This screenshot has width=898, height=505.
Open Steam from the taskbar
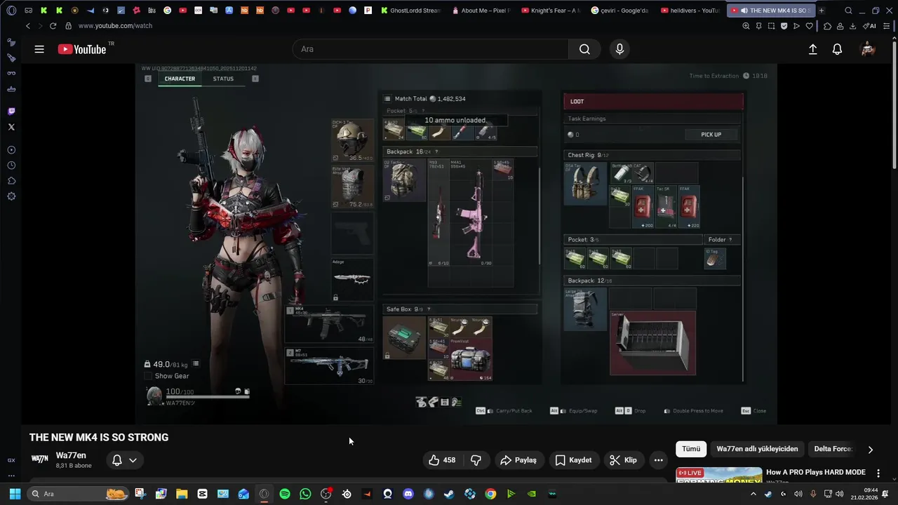pos(449,494)
